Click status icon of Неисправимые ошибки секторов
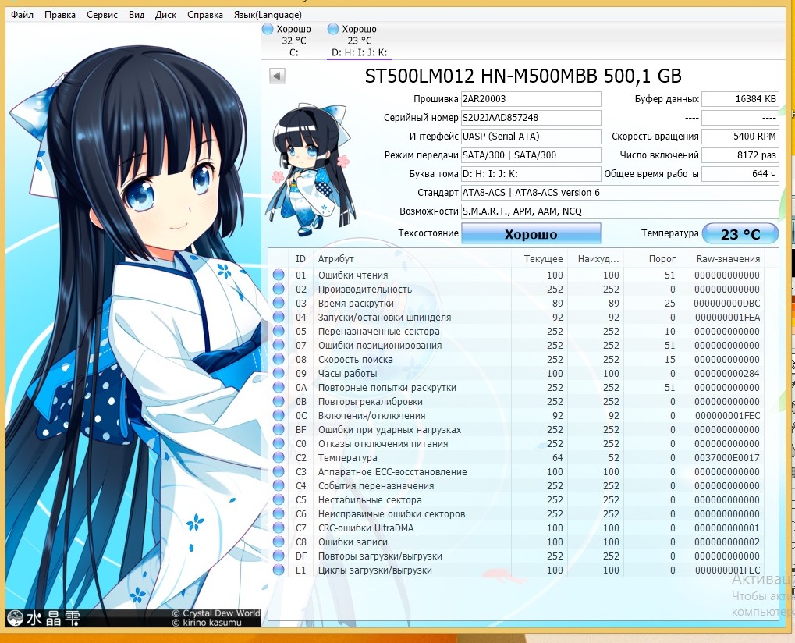 pos(279,513)
